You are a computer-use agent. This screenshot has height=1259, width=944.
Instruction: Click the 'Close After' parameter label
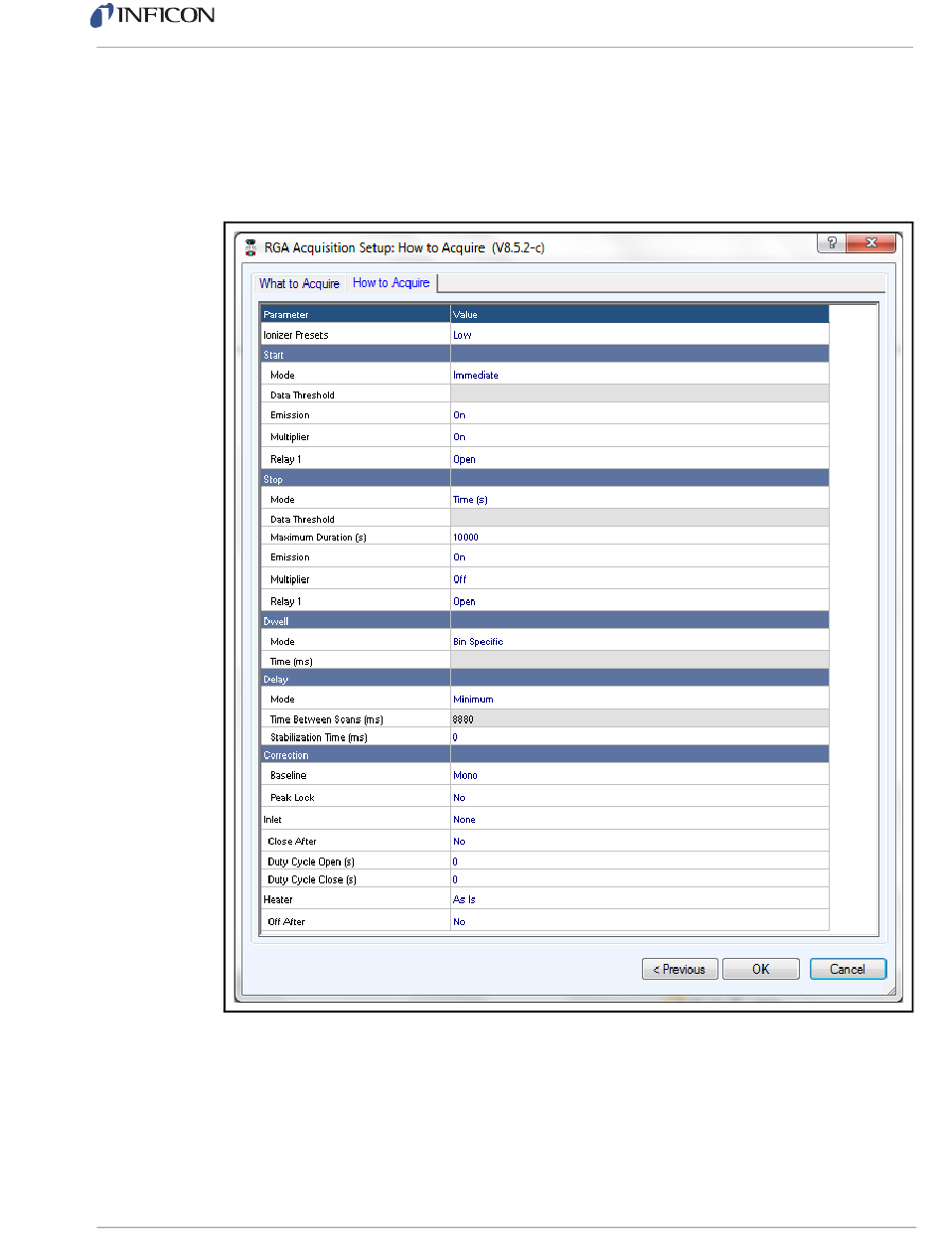click(x=292, y=841)
